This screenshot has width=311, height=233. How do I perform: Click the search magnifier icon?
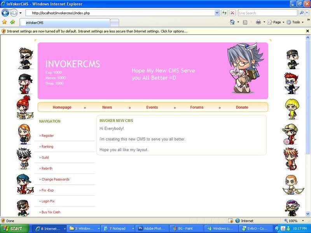tap(302, 13)
